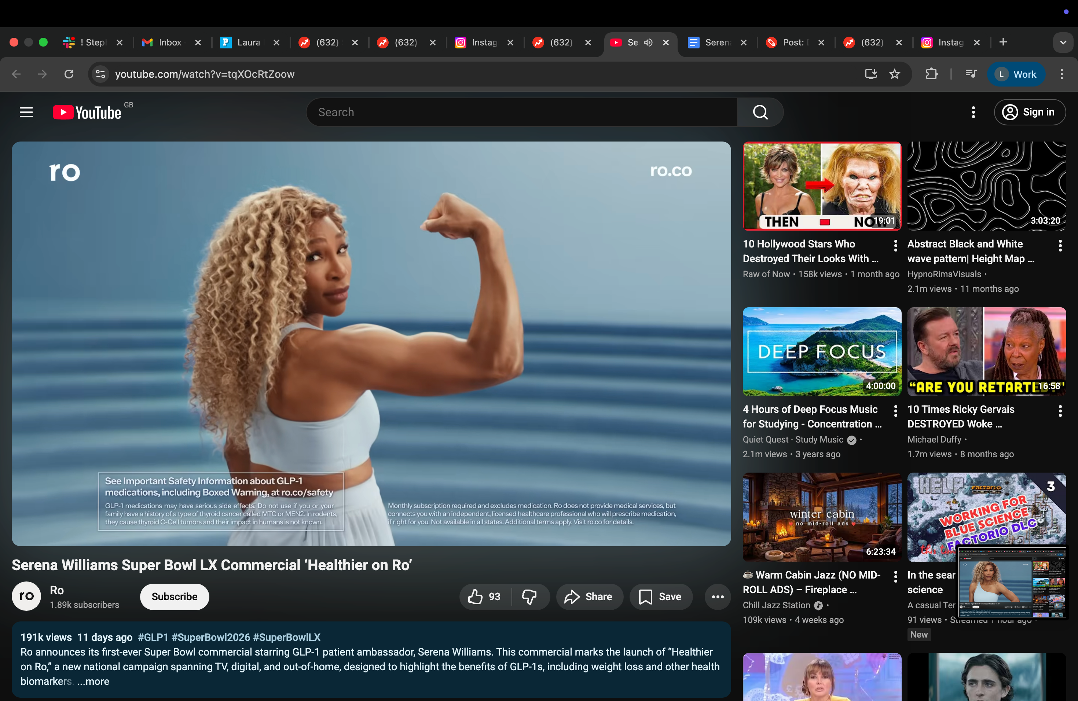Dislike the video with thumbs down
Image resolution: width=1078 pixels, height=701 pixels.
tap(529, 597)
